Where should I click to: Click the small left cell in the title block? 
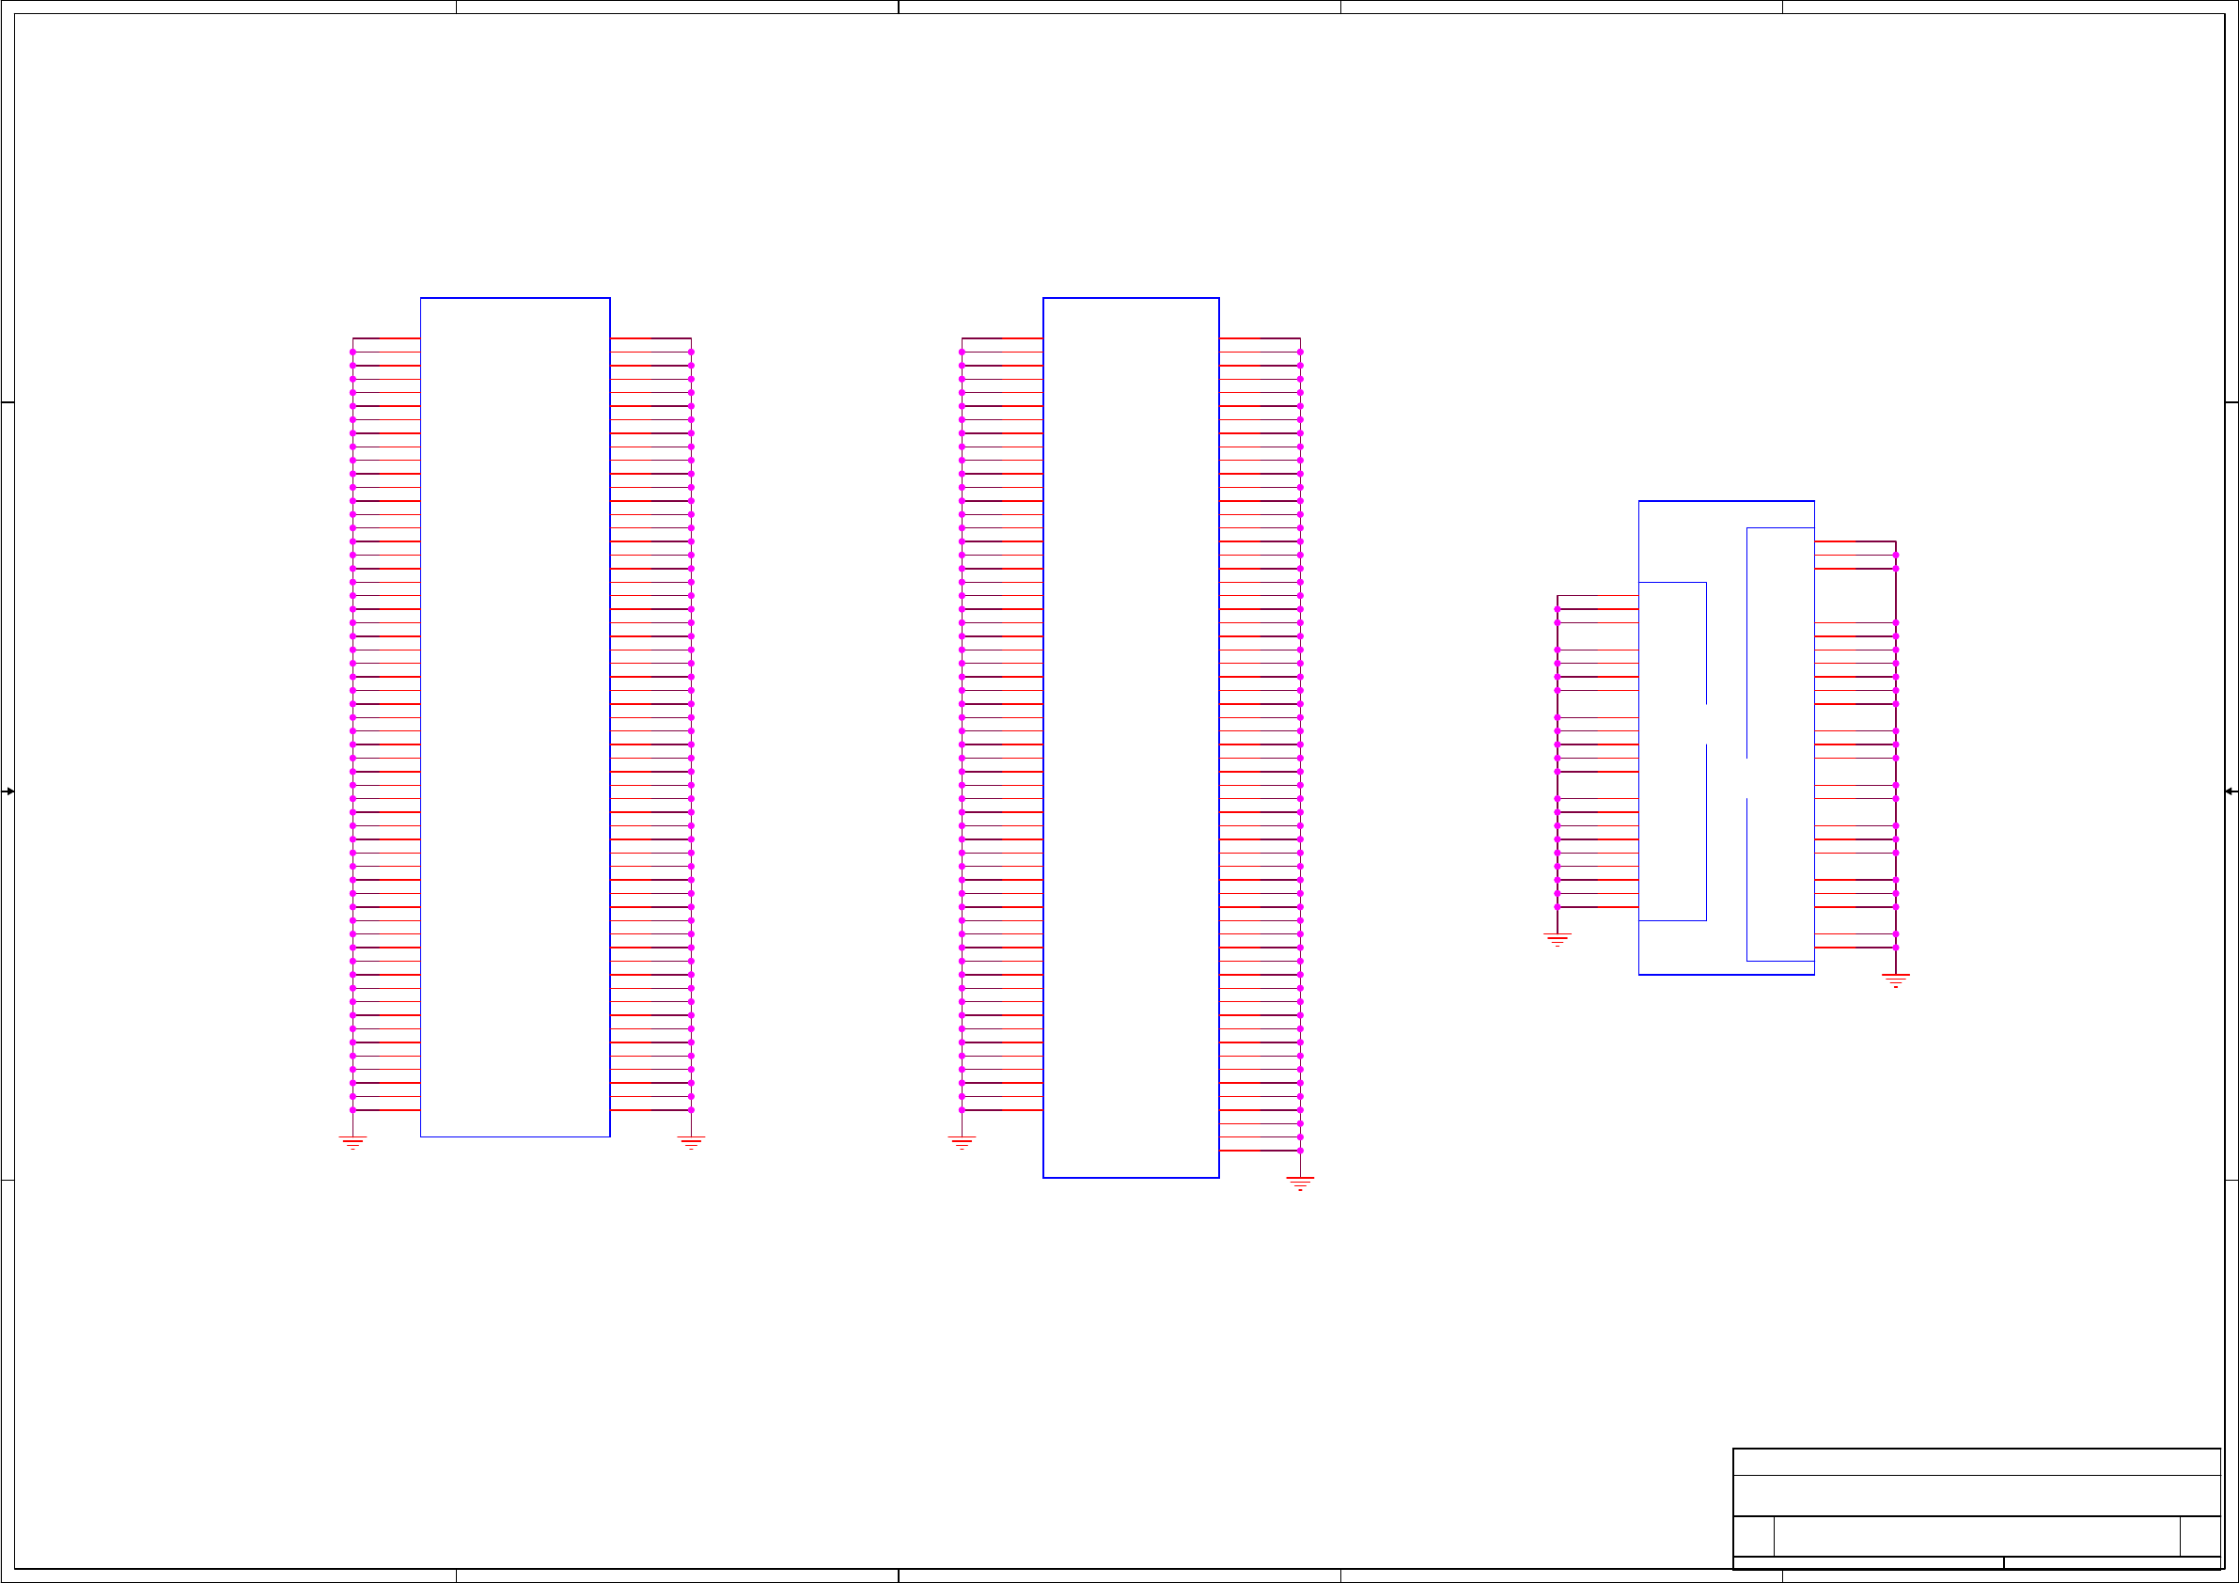coord(1753,1536)
